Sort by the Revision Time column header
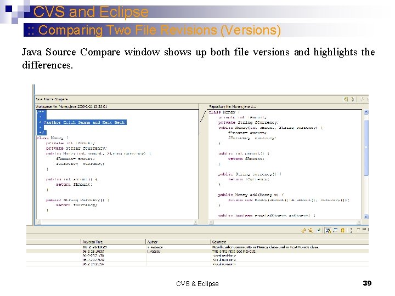 coord(113,242)
